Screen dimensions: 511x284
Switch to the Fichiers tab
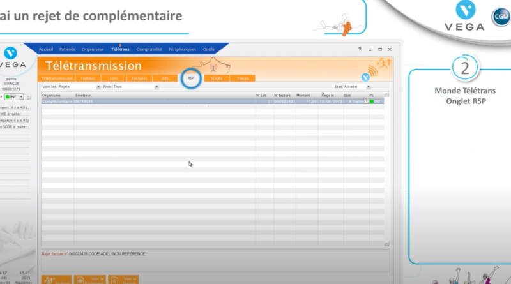coord(88,78)
